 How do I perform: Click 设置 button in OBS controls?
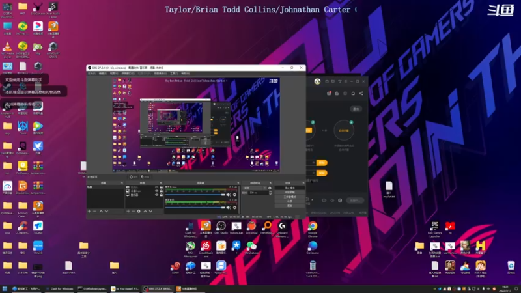pyautogui.click(x=290, y=201)
